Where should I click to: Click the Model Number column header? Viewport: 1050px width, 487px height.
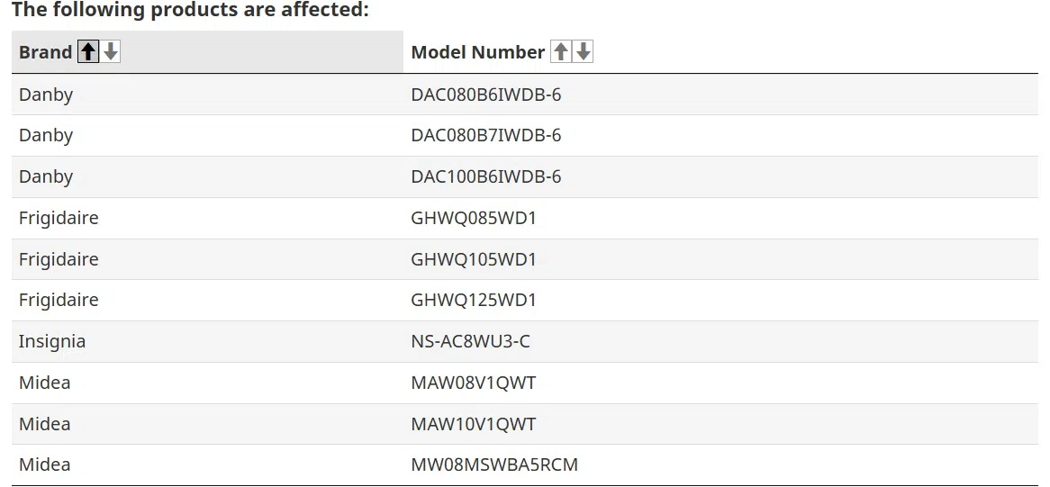click(x=477, y=52)
